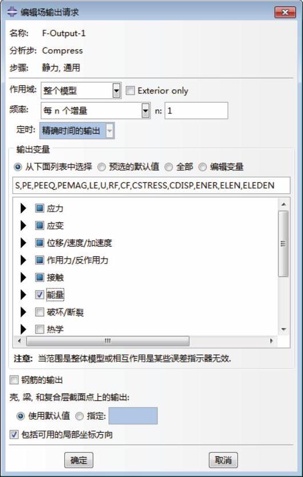Click the horizontal scrollbar thumb

coord(108,341)
